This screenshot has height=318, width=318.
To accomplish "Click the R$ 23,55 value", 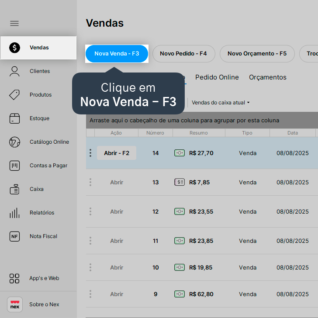I will click(201, 211).
